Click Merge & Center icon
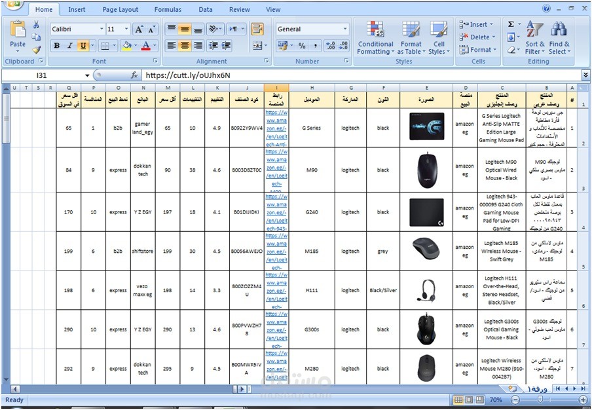 click(x=257, y=46)
